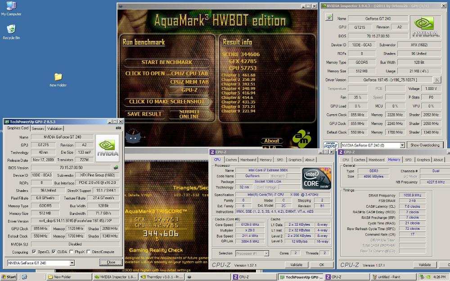This screenshot has height=281, width=450.
Task: Click SCORE 344606 in Result info
Action: (240, 54)
